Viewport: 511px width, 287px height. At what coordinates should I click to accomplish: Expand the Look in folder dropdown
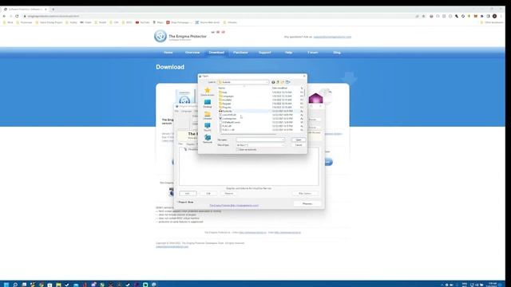[x=267, y=82]
